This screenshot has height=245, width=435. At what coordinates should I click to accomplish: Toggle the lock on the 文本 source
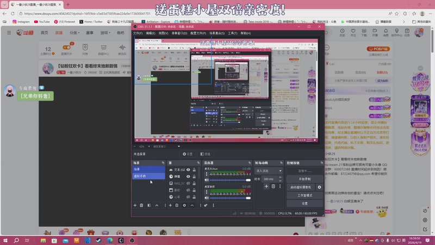point(194,170)
